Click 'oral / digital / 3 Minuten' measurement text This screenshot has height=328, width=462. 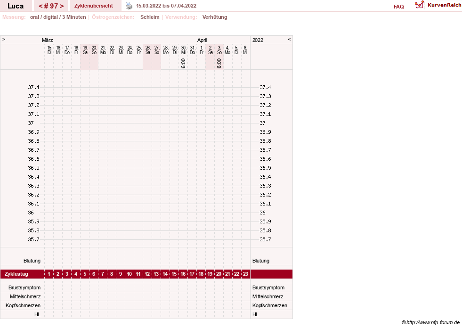pyautogui.click(x=58, y=17)
